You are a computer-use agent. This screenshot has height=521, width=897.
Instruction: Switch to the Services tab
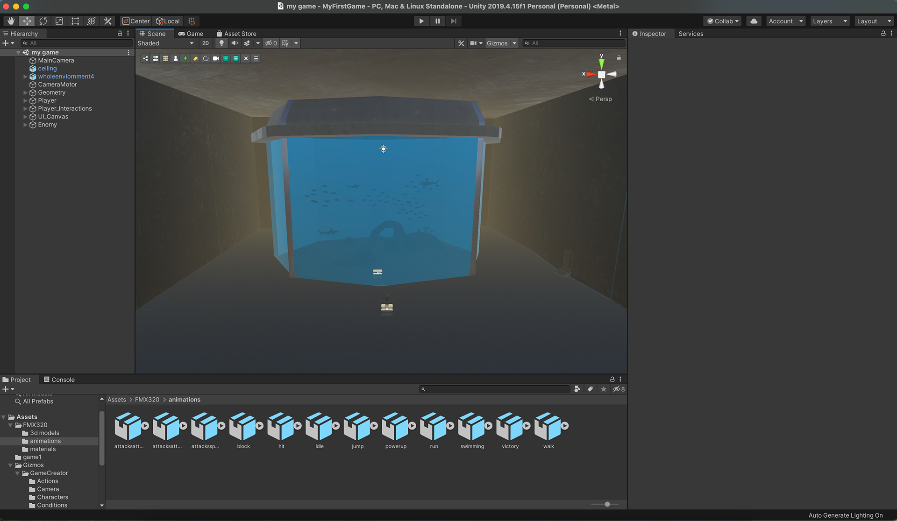click(x=691, y=34)
